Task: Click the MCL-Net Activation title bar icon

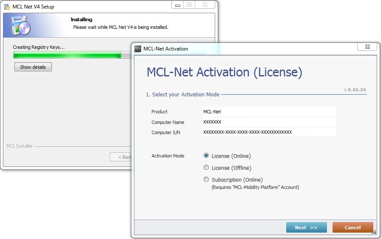Action: (138, 49)
